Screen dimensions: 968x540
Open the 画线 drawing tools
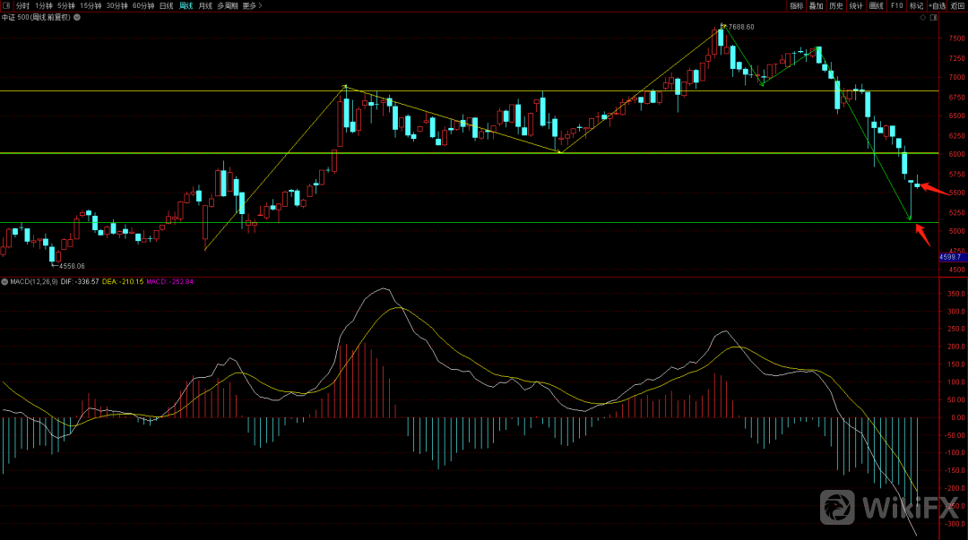point(877,5)
